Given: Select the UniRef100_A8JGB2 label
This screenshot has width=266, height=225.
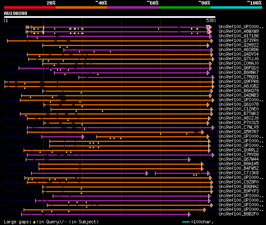Looking at the screenshot, I should [x=239, y=86].
